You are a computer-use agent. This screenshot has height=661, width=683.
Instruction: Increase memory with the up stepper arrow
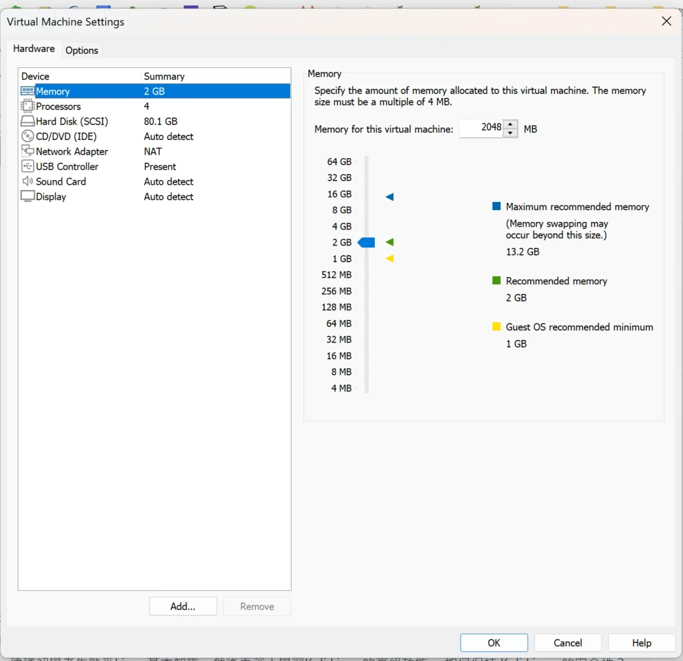pos(510,124)
